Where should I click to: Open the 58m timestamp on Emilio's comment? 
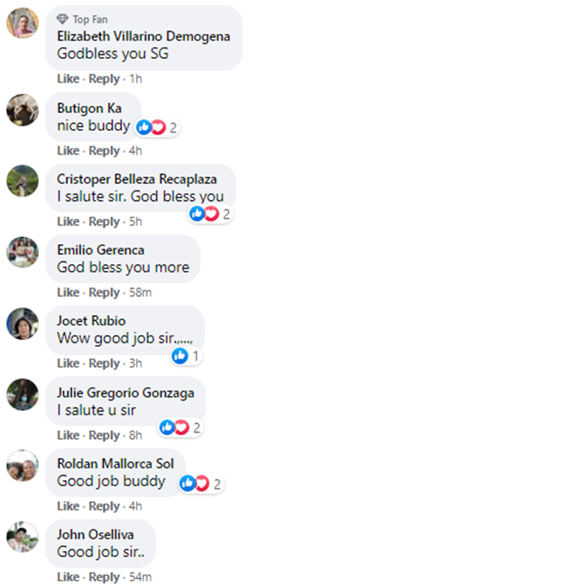click(140, 292)
